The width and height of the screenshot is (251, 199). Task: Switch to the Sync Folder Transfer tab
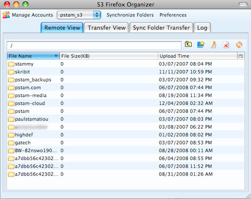[x=161, y=27]
